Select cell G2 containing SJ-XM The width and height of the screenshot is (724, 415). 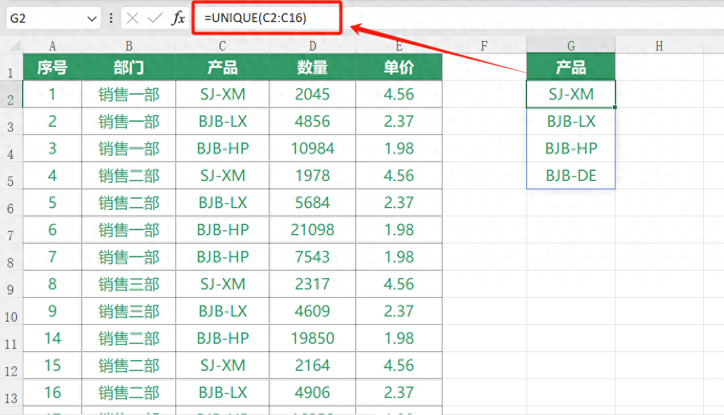571,95
